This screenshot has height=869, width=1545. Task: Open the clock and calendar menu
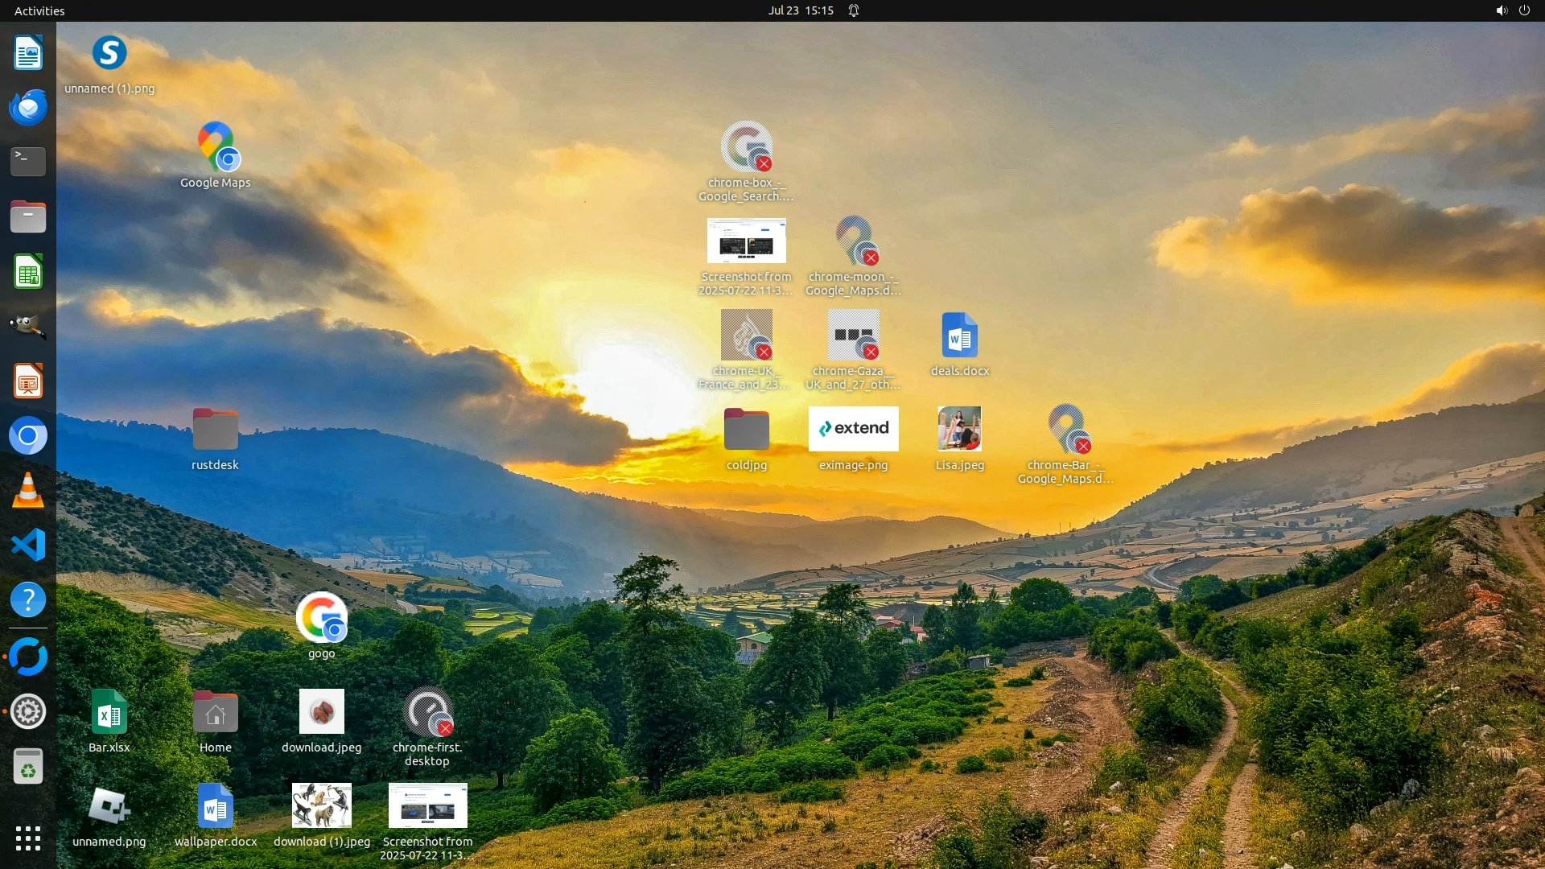[800, 10]
